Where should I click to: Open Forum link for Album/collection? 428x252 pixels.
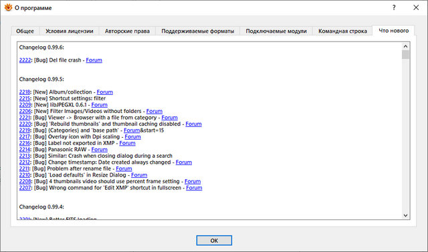coord(105,92)
